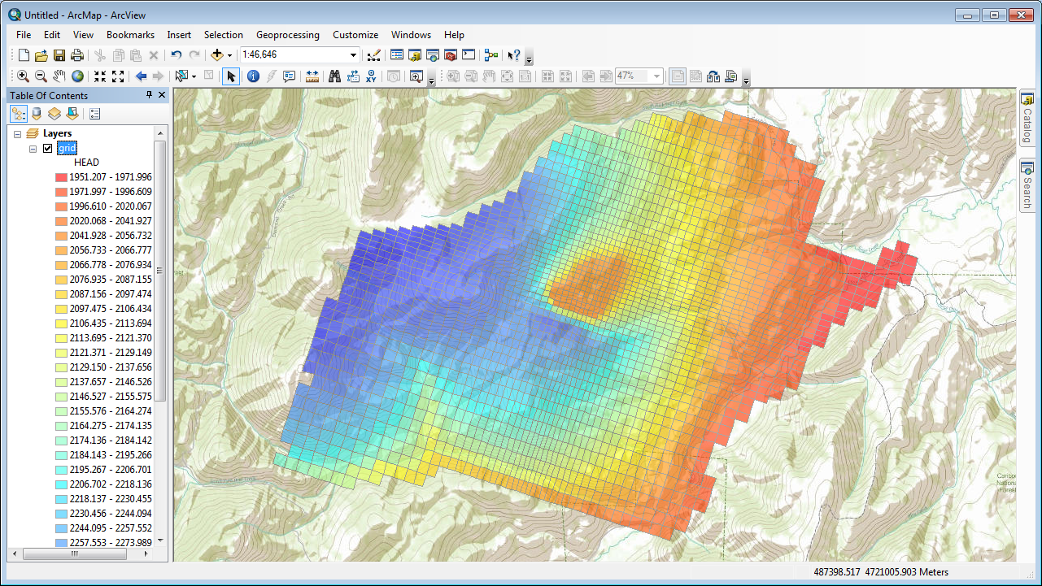This screenshot has width=1042, height=586.
Task: Switch to List By Drawing Order
Action: (19, 114)
